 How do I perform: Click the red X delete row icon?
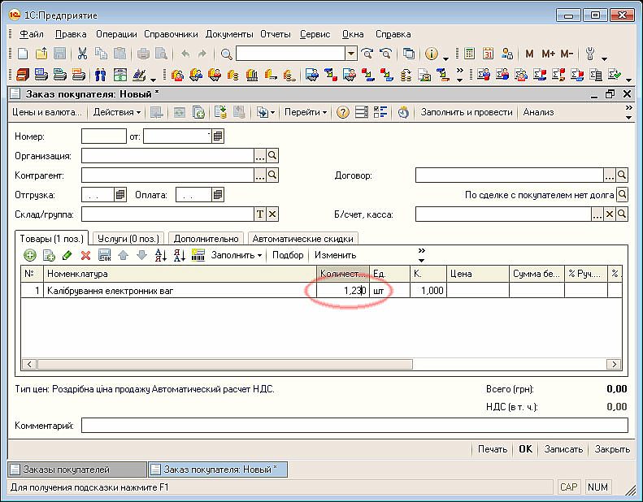[85, 255]
